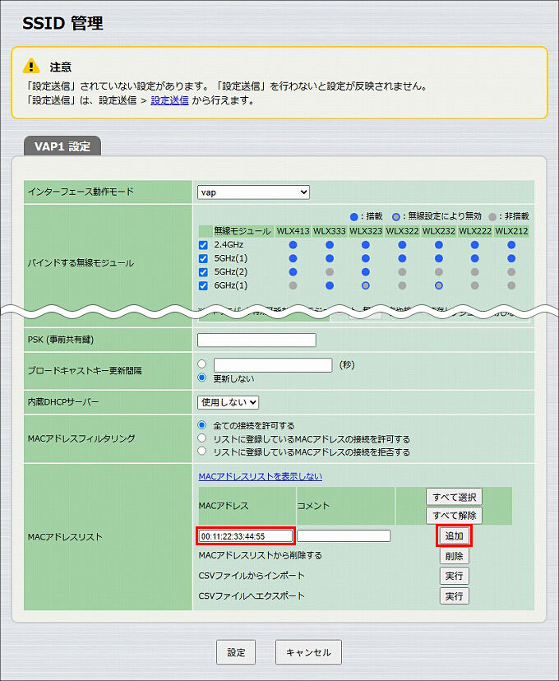Image resolution: width=559 pixels, height=681 pixels.
Task: Uncheck the 2.4GHz module checkbox
Action: tap(203, 245)
